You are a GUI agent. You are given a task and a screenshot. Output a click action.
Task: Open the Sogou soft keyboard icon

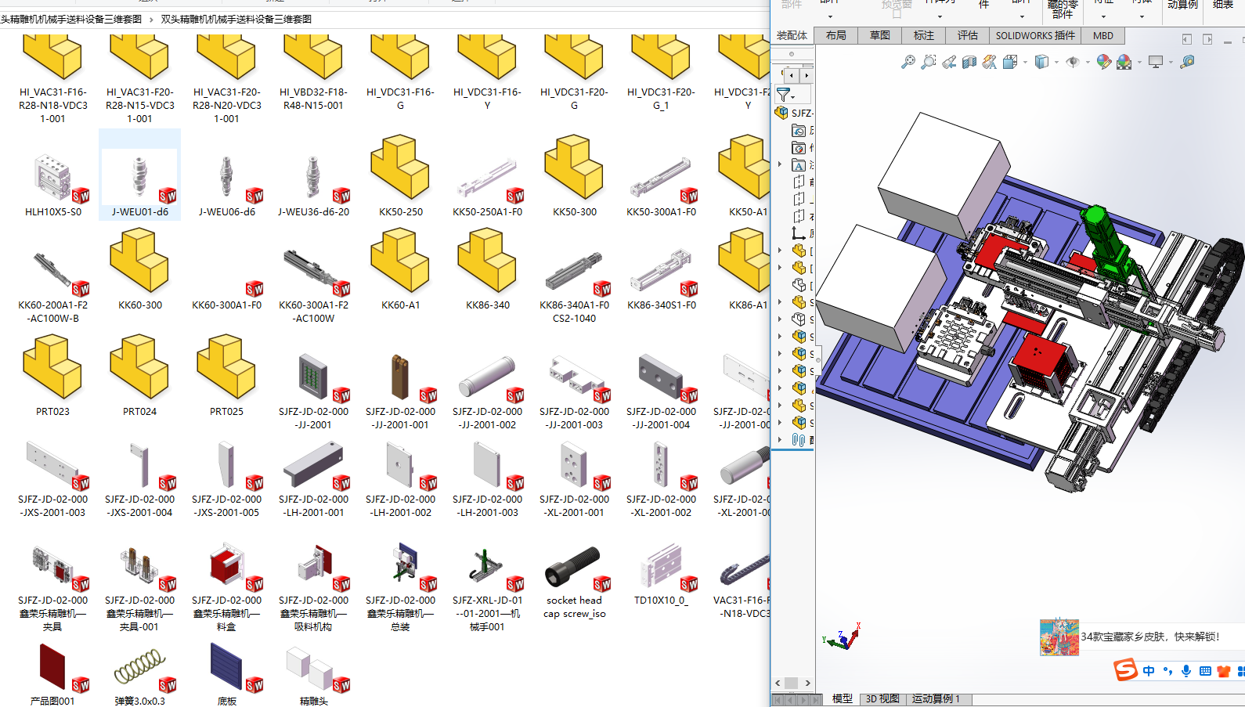(x=1205, y=671)
